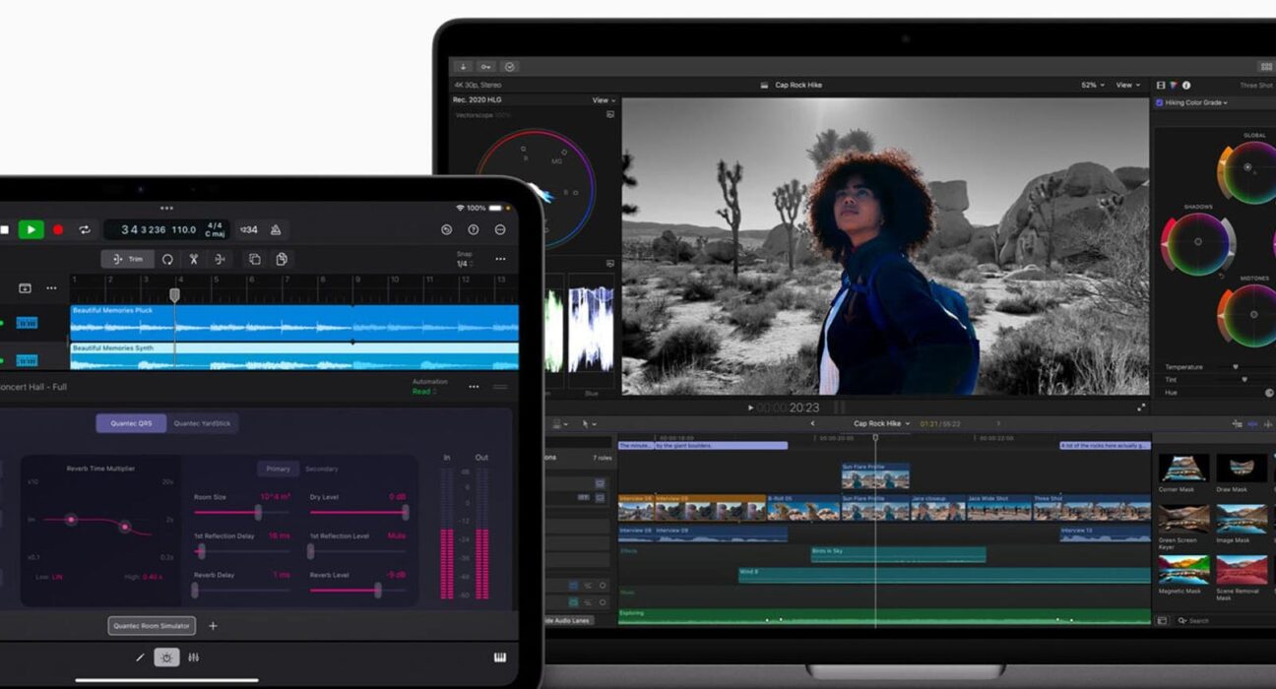Uncheck the Hiking Color Grade checkbox
Viewport: 1276px width, 689px height.
1159,102
